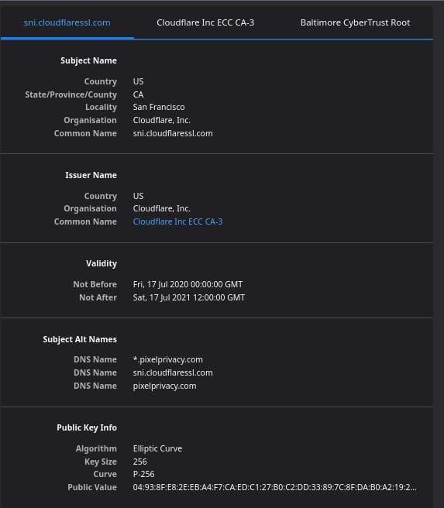Select DNS Name pixelprivacy.com without wildcard
Screen dimensions: 444x508
(164, 386)
